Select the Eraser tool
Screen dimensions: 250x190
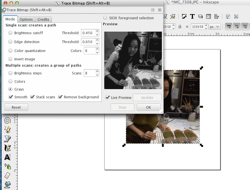pyautogui.click(x=7, y=176)
